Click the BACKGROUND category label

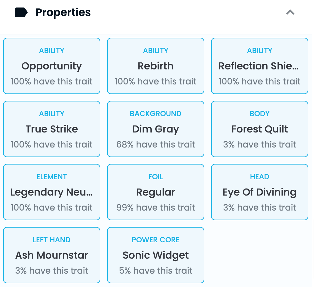[156, 114]
